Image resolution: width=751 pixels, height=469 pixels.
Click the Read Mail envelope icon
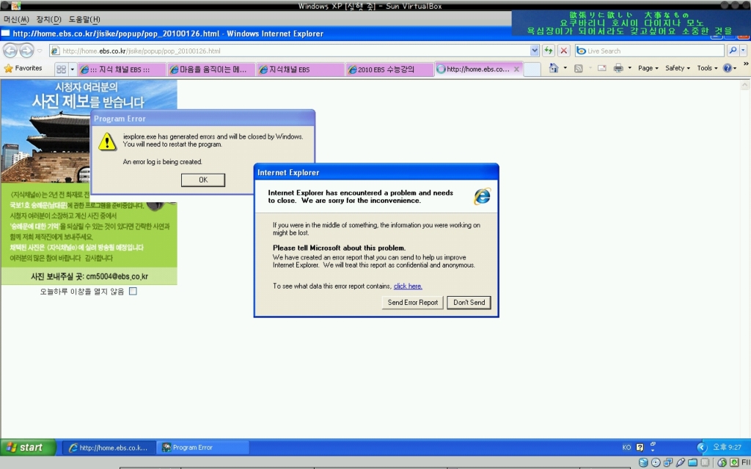[x=602, y=68]
